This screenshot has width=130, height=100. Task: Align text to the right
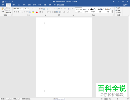pos(53,12)
